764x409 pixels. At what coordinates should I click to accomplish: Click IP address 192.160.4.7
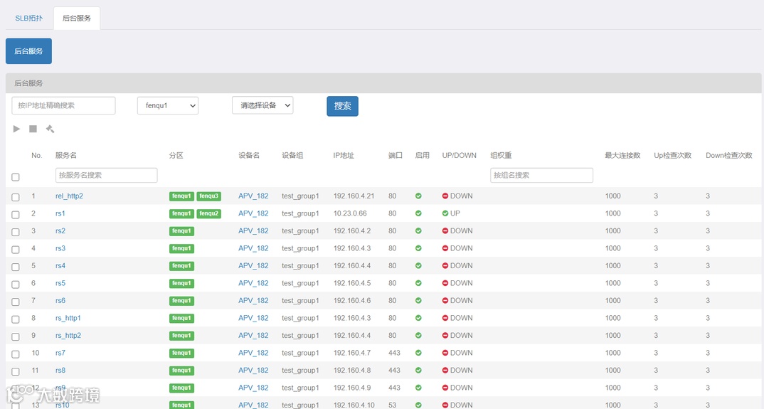[352, 353]
